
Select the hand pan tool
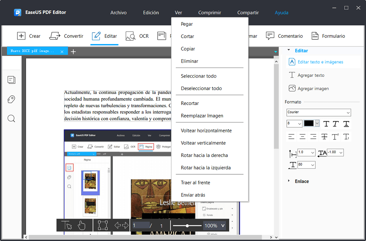[82, 225]
